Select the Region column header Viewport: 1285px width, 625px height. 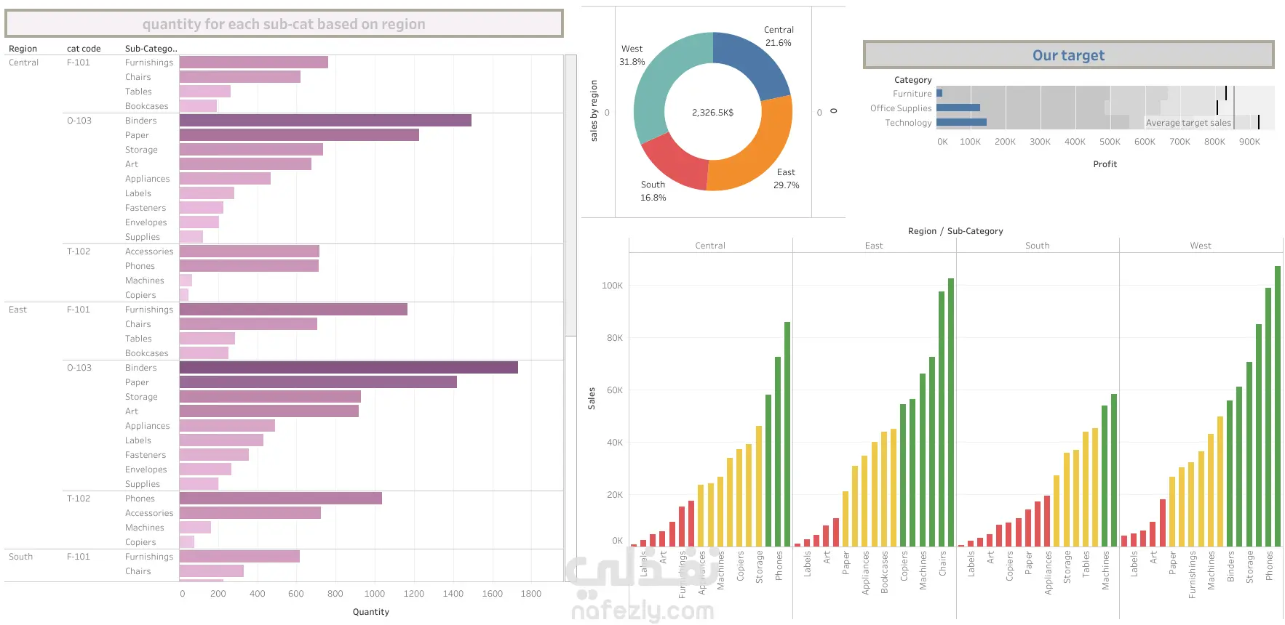coord(23,49)
